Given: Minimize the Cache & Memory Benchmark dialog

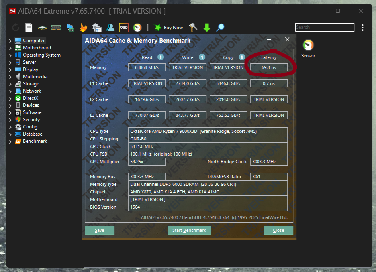Looking at the screenshot, I should [x=269, y=39].
